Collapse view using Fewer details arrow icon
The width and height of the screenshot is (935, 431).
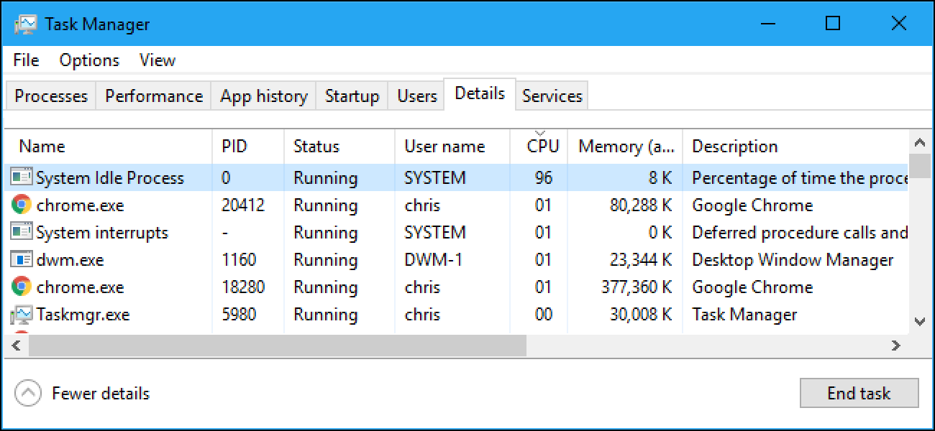point(28,394)
